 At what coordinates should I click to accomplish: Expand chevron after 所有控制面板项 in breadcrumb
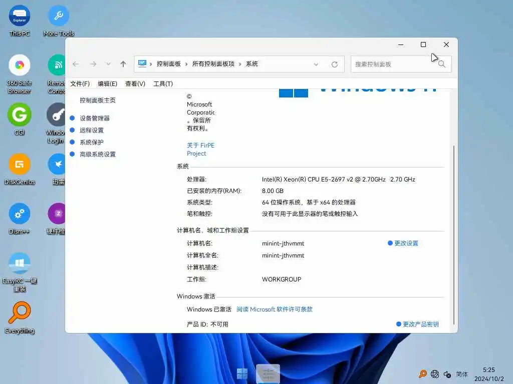coord(240,64)
